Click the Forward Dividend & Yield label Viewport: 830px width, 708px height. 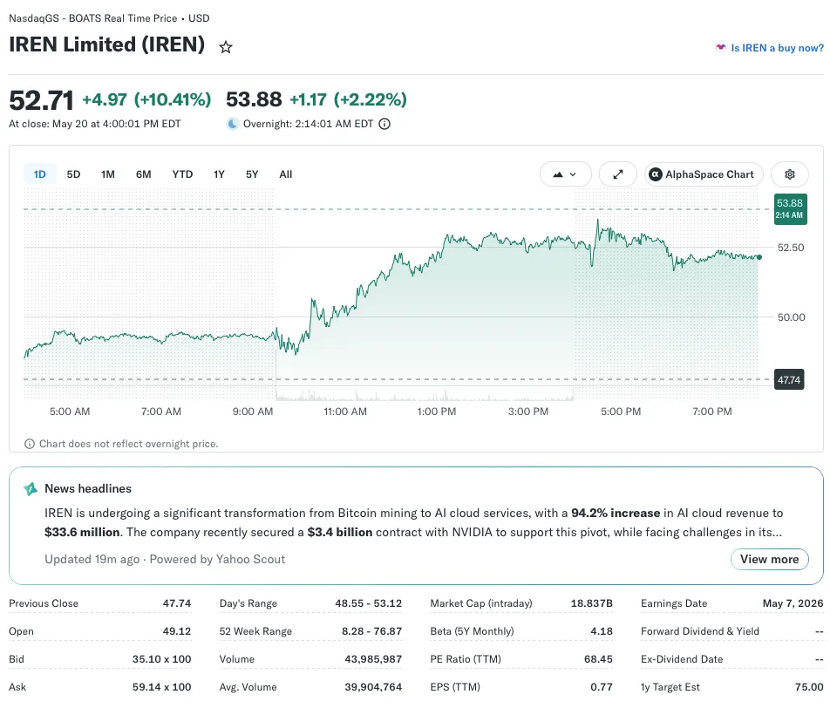(700, 631)
